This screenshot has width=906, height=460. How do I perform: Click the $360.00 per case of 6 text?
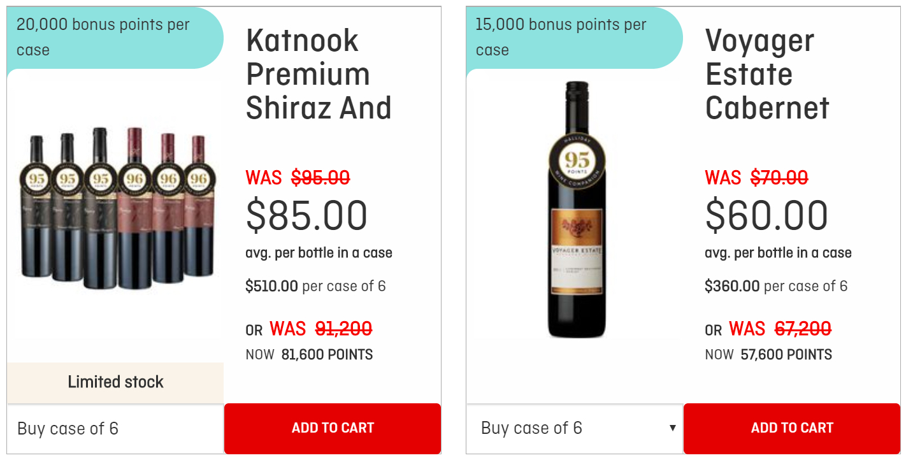(x=776, y=286)
